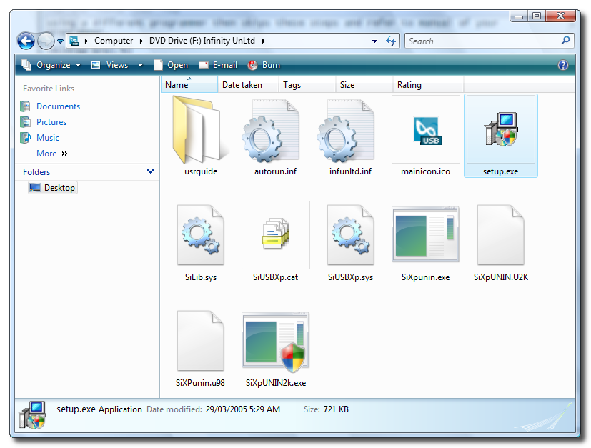
Task: Open Documents in Favorite Links
Action: [x=58, y=106]
